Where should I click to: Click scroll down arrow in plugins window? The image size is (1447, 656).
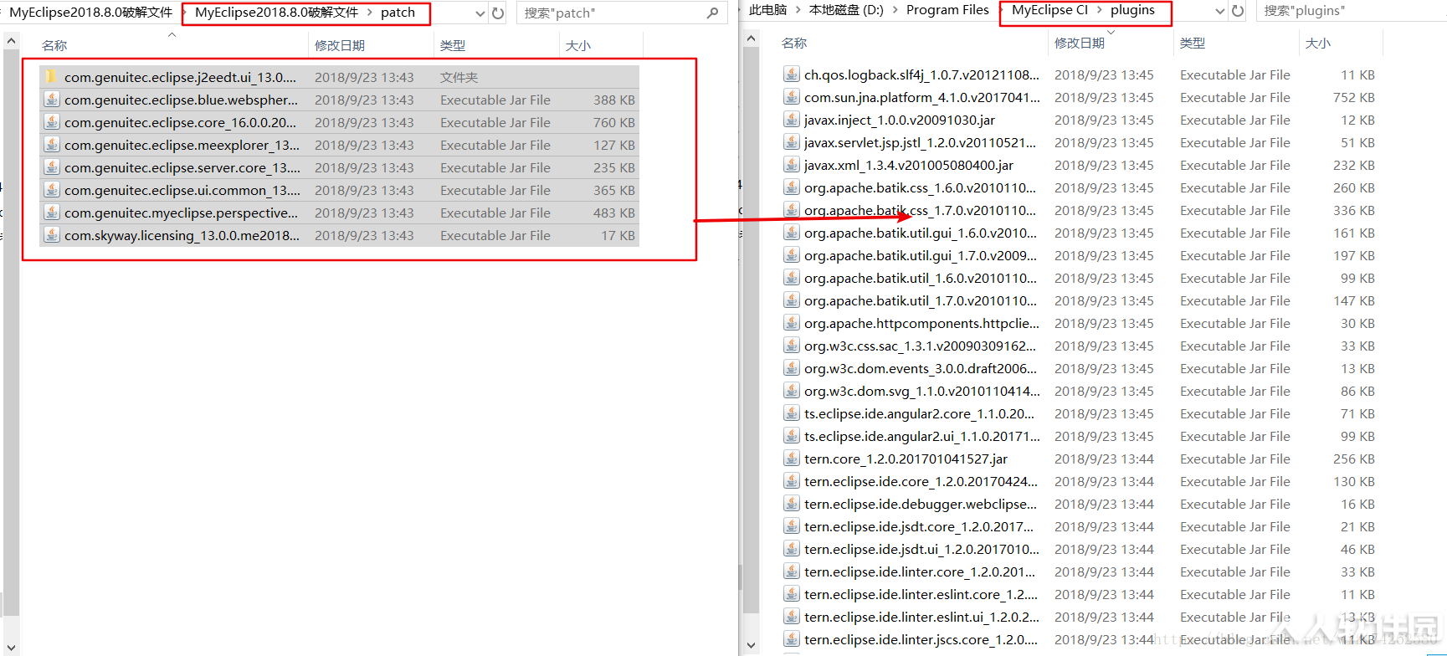point(751,645)
